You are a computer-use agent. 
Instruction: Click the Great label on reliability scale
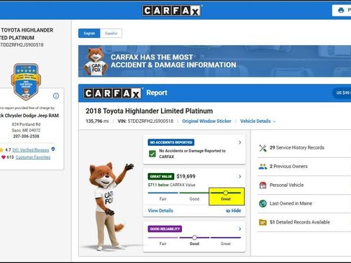coord(225,244)
